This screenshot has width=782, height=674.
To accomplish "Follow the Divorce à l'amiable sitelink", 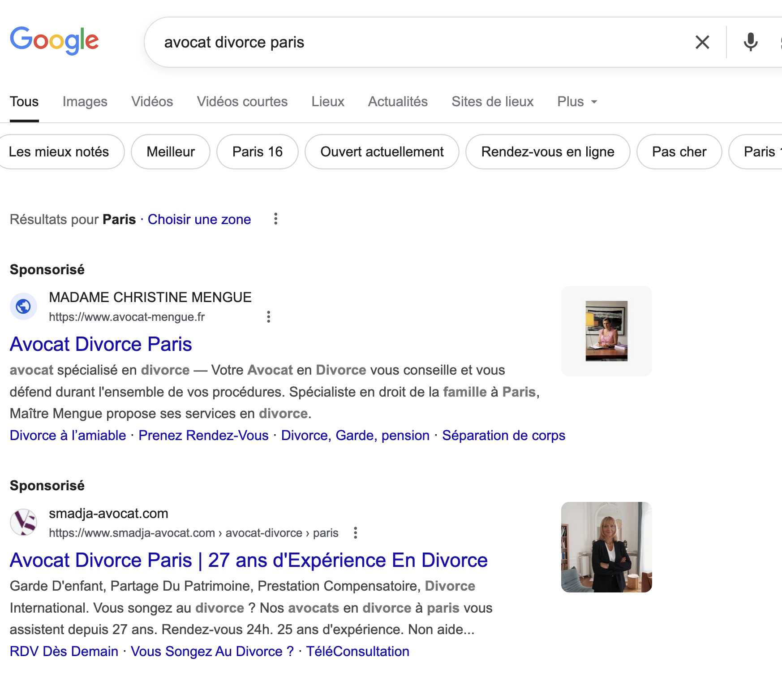I will coord(68,435).
